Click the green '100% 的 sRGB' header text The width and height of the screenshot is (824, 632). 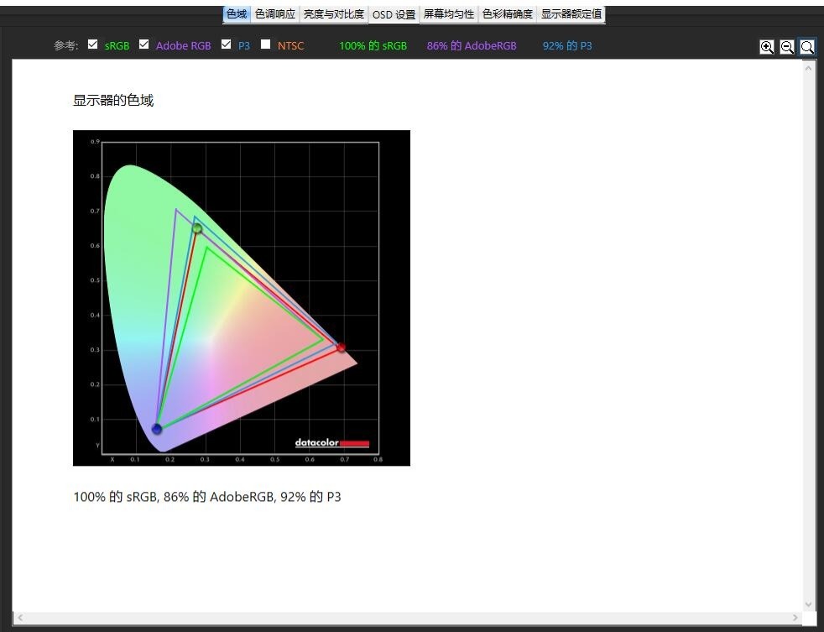pos(373,46)
